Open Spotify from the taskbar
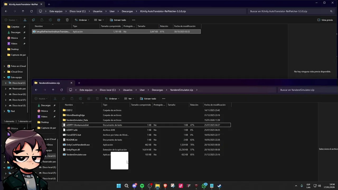The height and width of the screenshot is (190, 338). point(142,186)
